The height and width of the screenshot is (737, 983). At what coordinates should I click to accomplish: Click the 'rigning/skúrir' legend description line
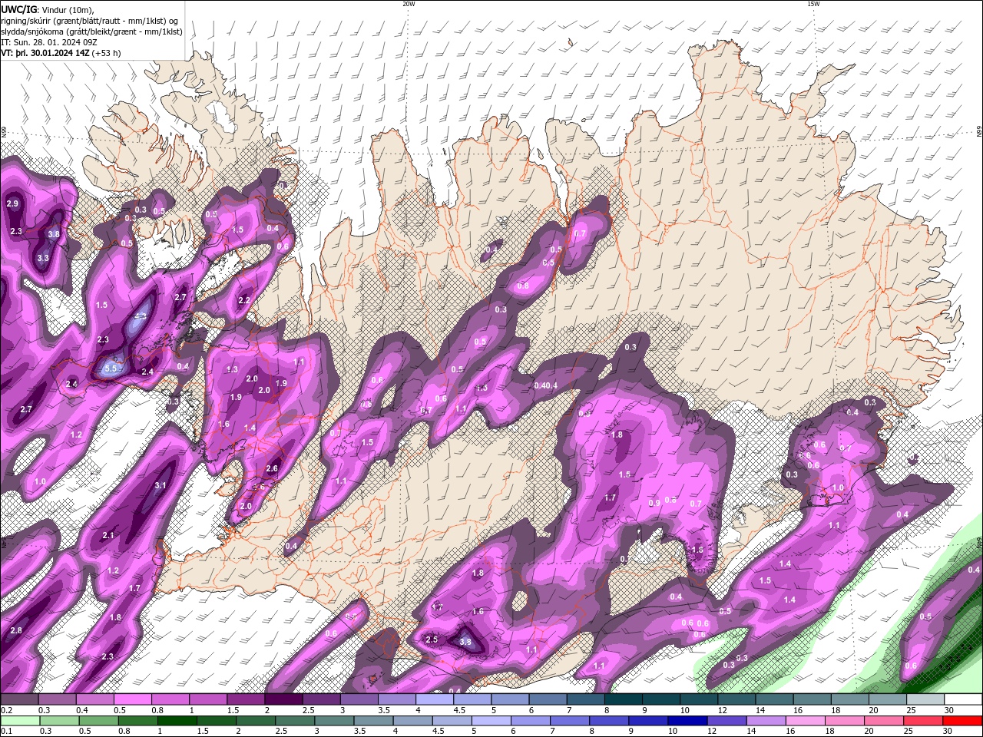click(90, 21)
